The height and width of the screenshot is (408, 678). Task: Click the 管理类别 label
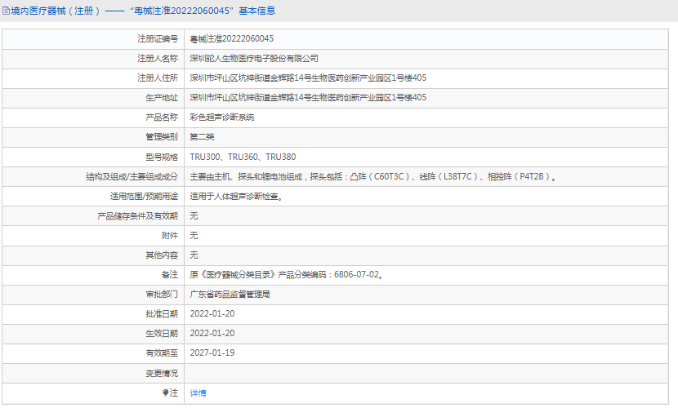(162, 137)
